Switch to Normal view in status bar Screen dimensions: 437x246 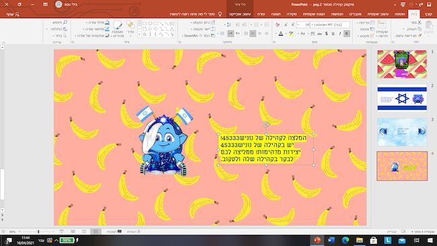96,232
